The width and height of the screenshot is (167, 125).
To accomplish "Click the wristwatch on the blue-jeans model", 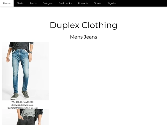I will 31,52.
